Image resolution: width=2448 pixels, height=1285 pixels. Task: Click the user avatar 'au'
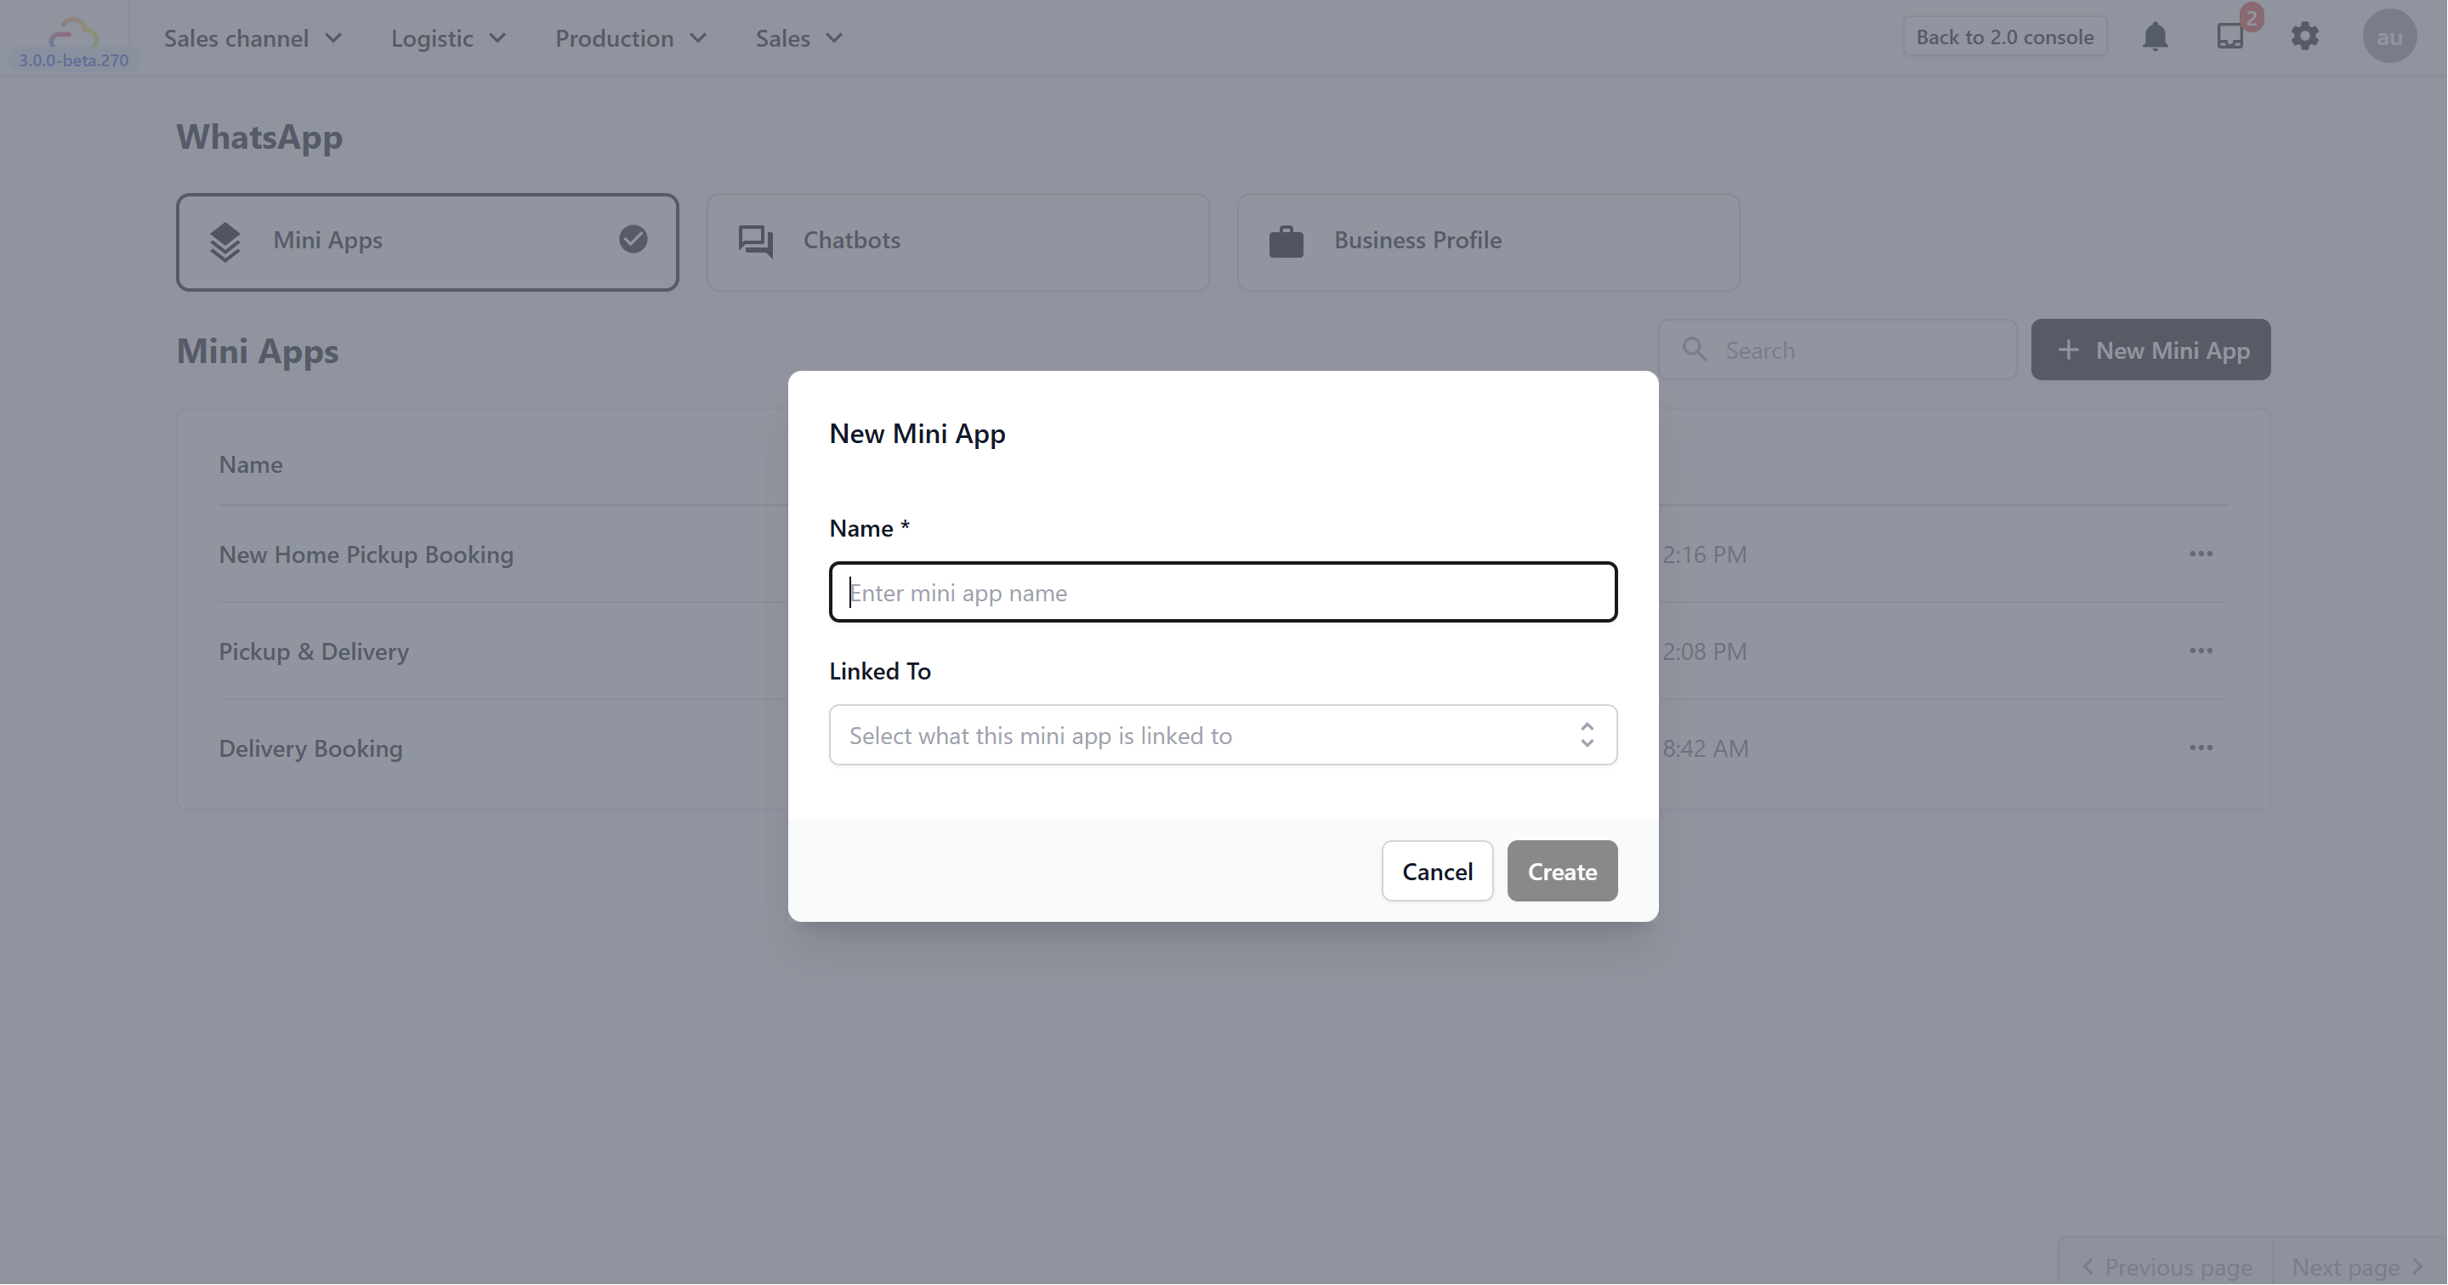[x=2388, y=37]
